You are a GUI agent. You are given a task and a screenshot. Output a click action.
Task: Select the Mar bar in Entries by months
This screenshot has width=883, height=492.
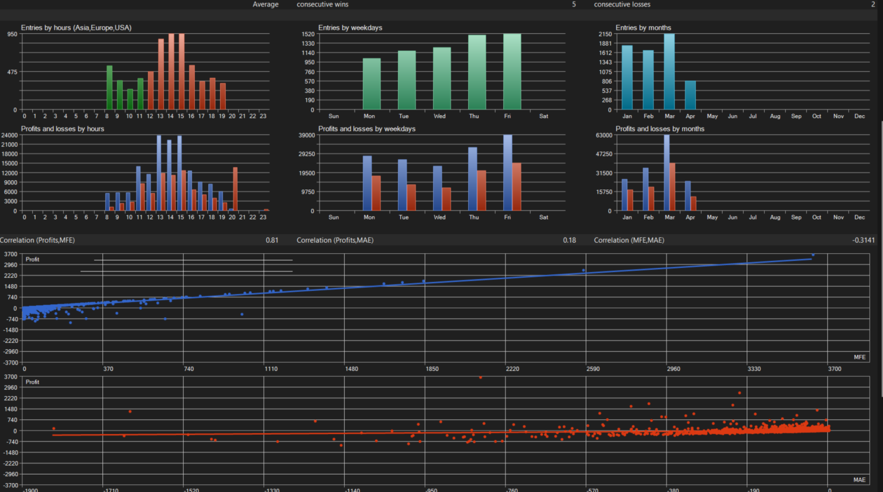pos(669,71)
